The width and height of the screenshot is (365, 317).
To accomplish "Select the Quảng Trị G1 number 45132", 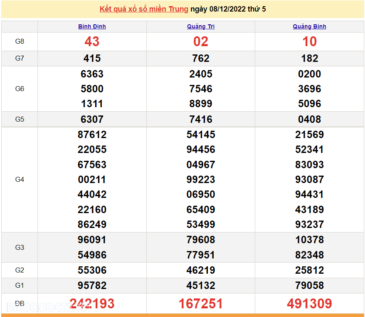I will [201, 285].
